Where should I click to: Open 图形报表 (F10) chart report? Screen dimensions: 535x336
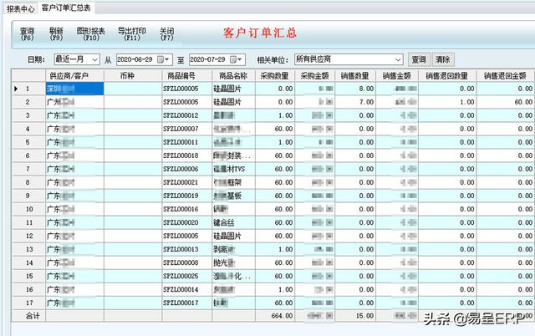[91, 33]
